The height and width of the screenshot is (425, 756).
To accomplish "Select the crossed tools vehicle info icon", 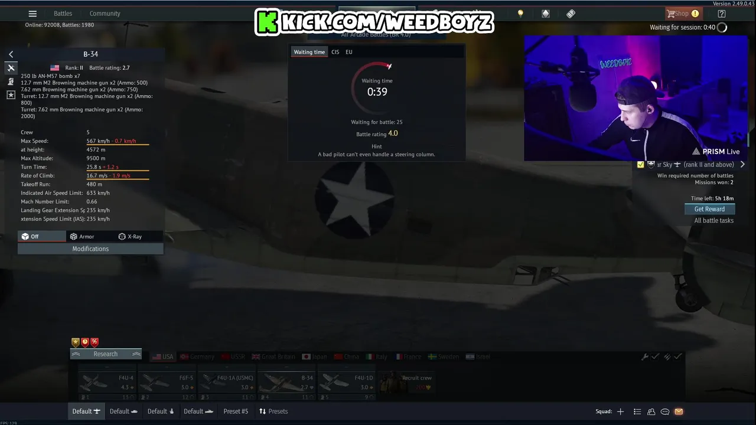I will [x=11, y=68].
